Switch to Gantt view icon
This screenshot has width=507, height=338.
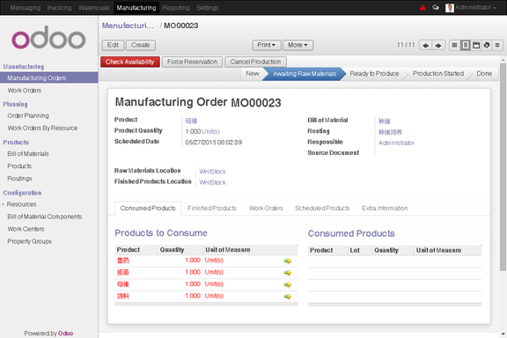497,45
